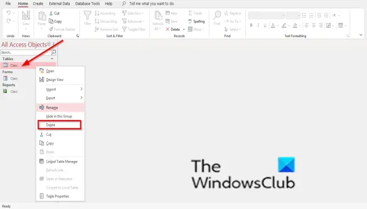
Task: Choose Linked Table Manager menu item
Action: [x=60, y=161]
